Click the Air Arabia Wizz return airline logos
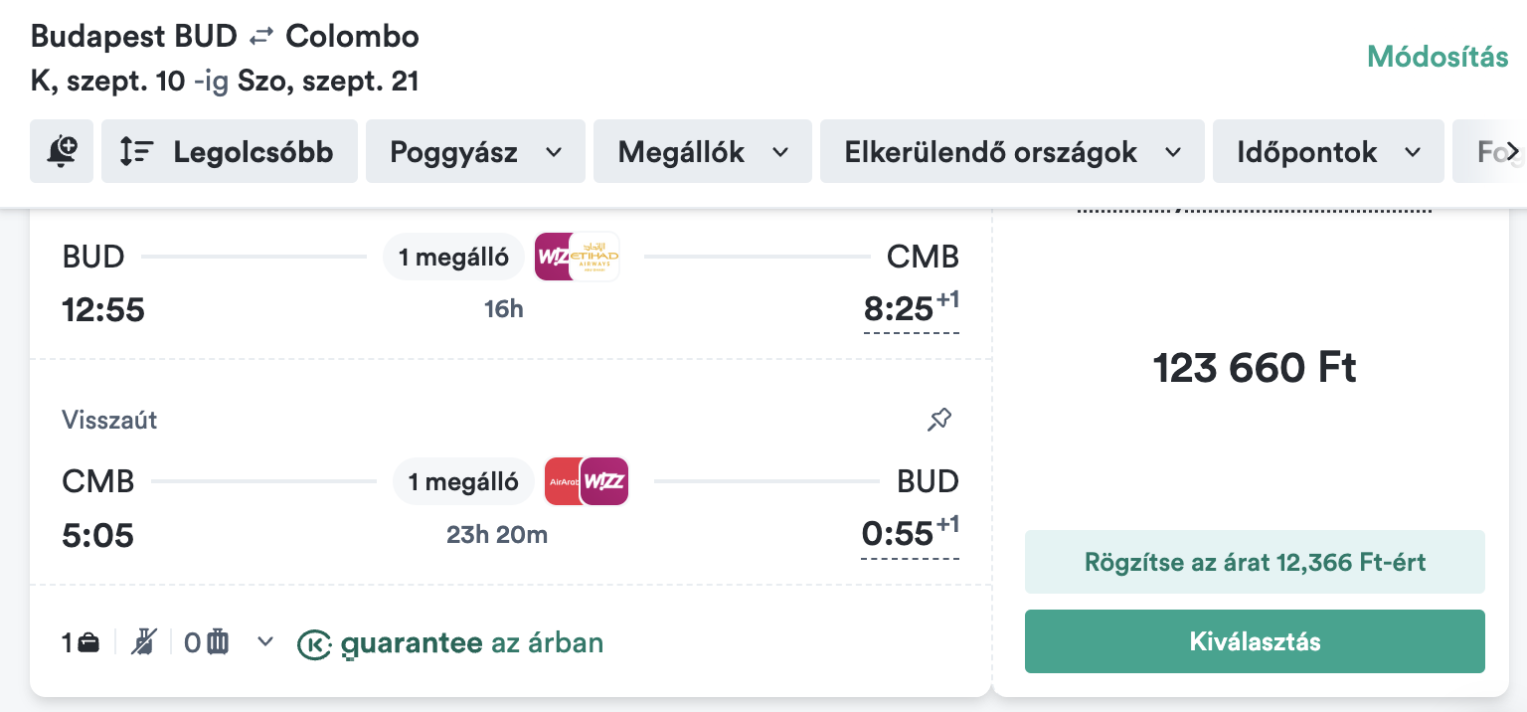This screenshot has height=712, width=1527. (587, 481)
